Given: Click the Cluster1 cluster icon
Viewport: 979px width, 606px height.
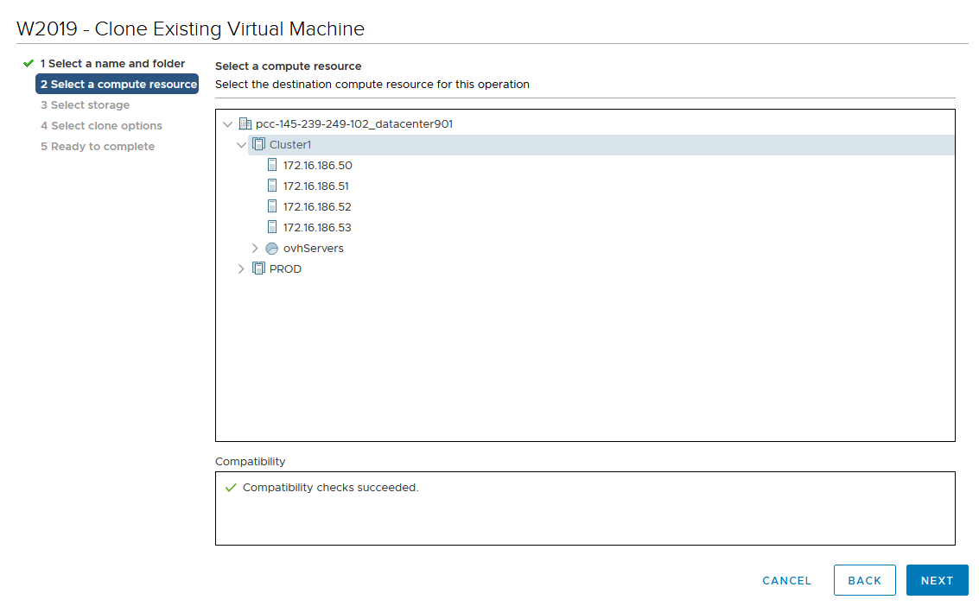Looking at the screenshot, I should [x=258, y=145].
